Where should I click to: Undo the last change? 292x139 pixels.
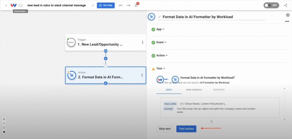[121, 5]
